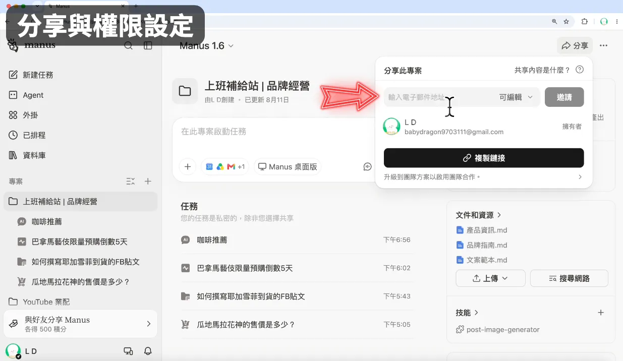Click the L D profile avatar at bottom
Screen dimensions: 623x361
pos(13,351)
